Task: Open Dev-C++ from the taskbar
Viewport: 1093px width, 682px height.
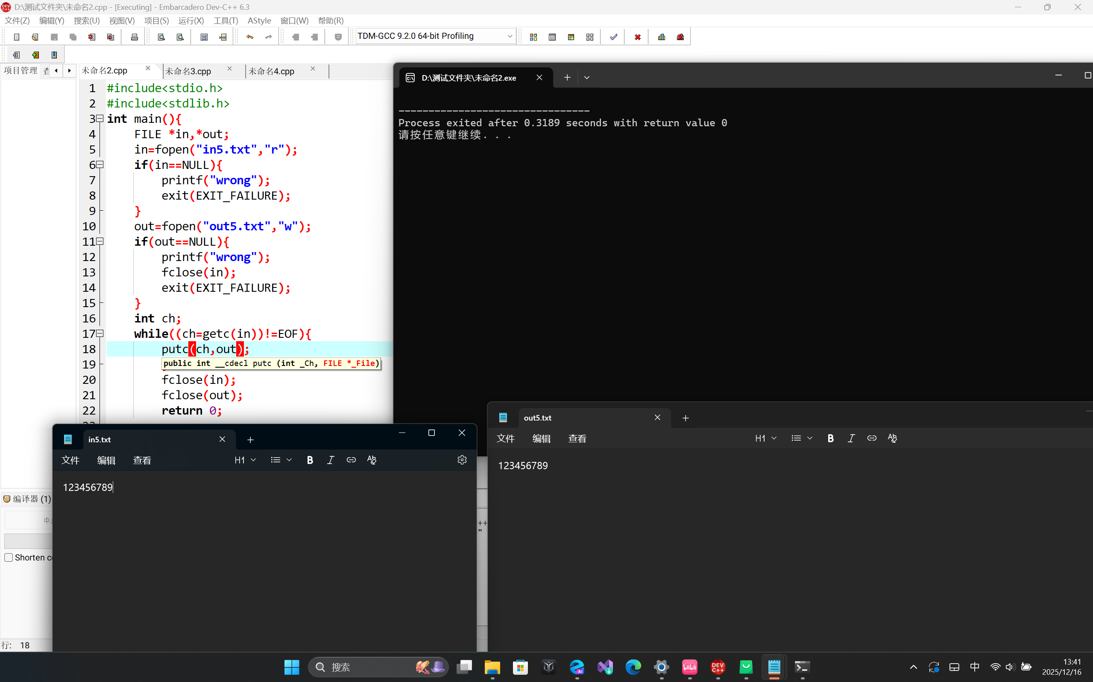Action: [x=718, y=667]
